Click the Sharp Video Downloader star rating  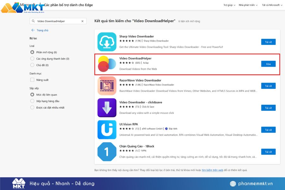coord(126,41)
